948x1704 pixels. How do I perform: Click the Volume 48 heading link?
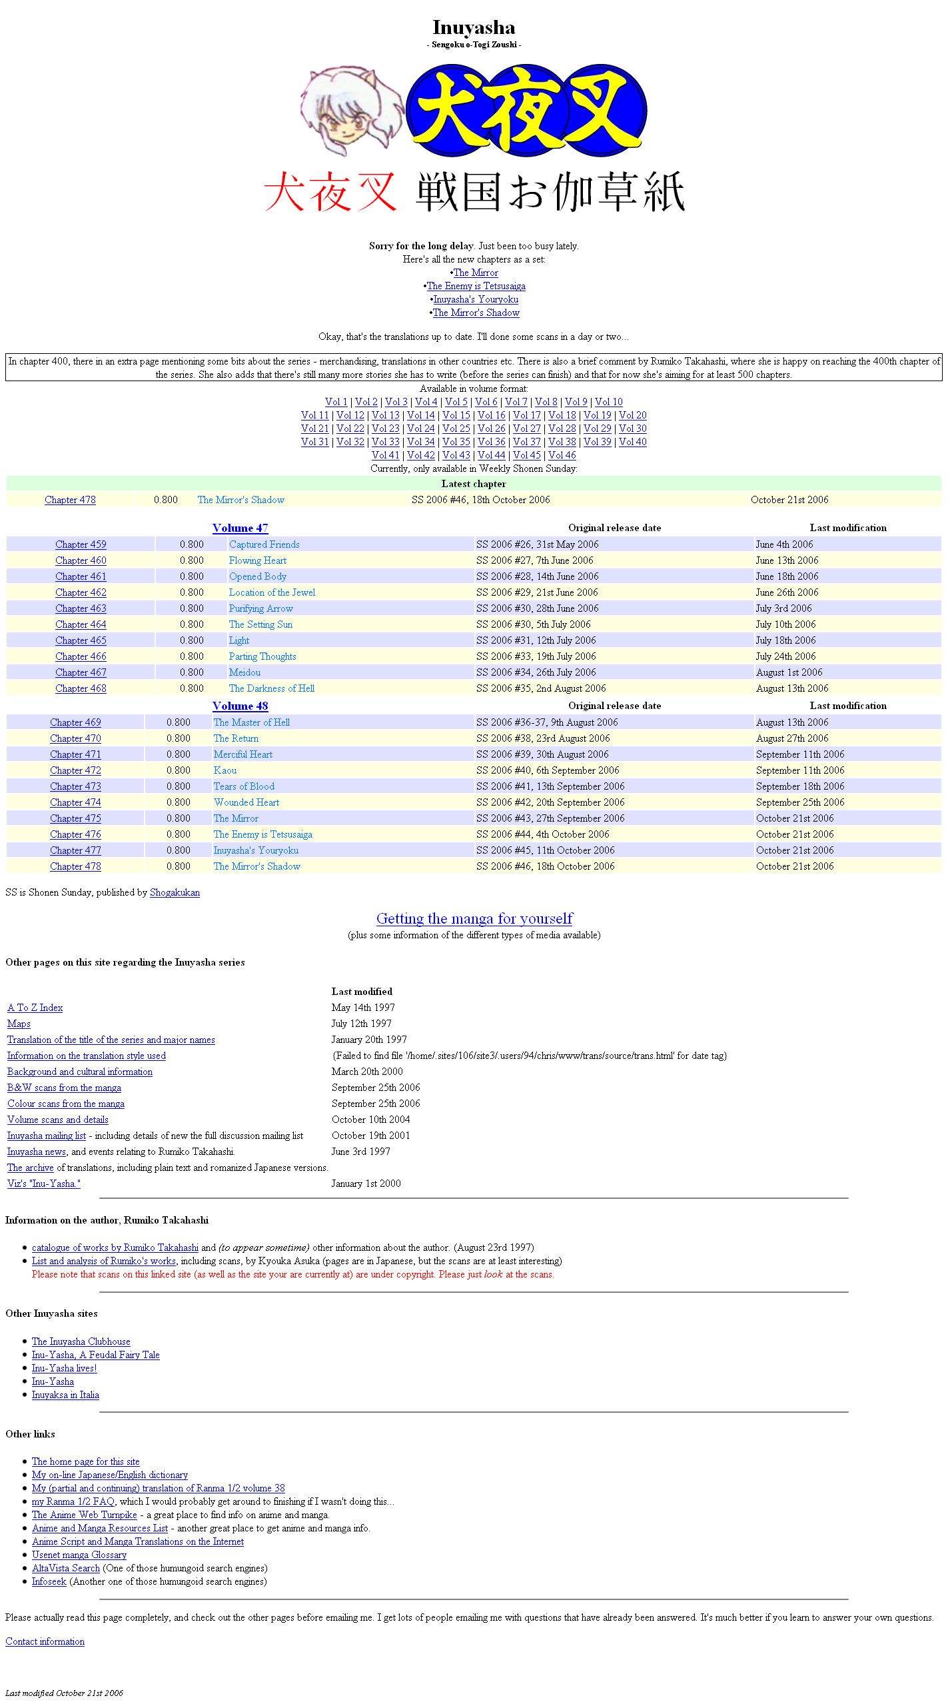pyautogui.click(x=240, y=706)
